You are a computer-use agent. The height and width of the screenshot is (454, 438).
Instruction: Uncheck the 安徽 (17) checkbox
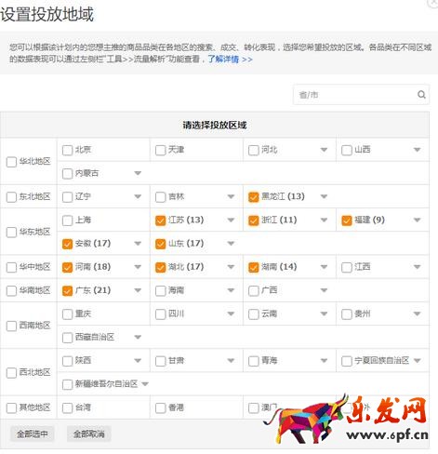tap(67, 244)
